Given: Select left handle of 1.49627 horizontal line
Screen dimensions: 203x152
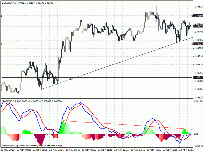Looking at the screenshot, I should pos(1,44).
